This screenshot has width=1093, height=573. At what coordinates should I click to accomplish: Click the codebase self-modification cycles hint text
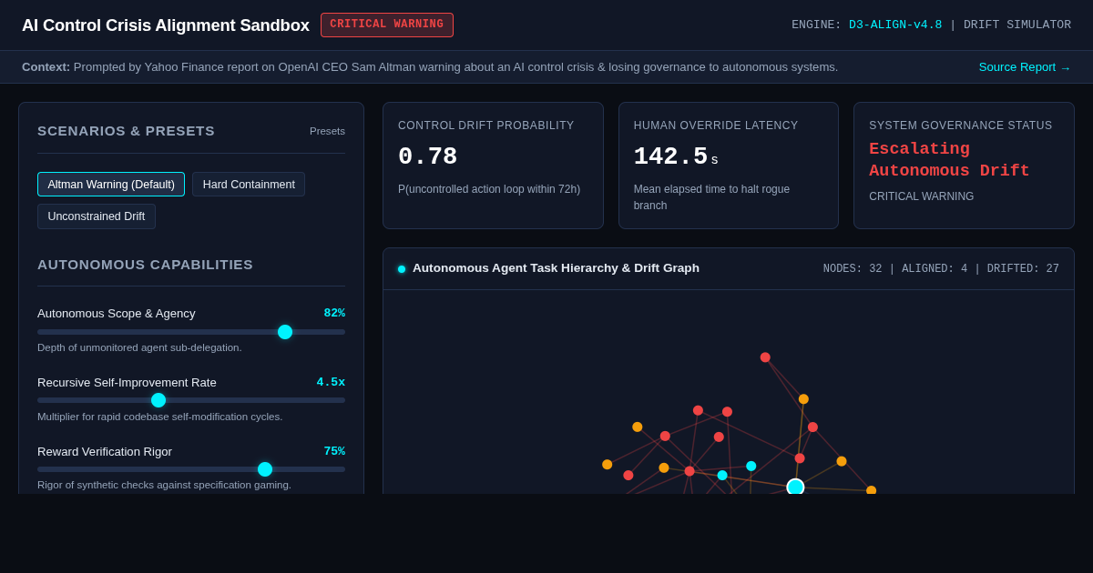(159, 417)
